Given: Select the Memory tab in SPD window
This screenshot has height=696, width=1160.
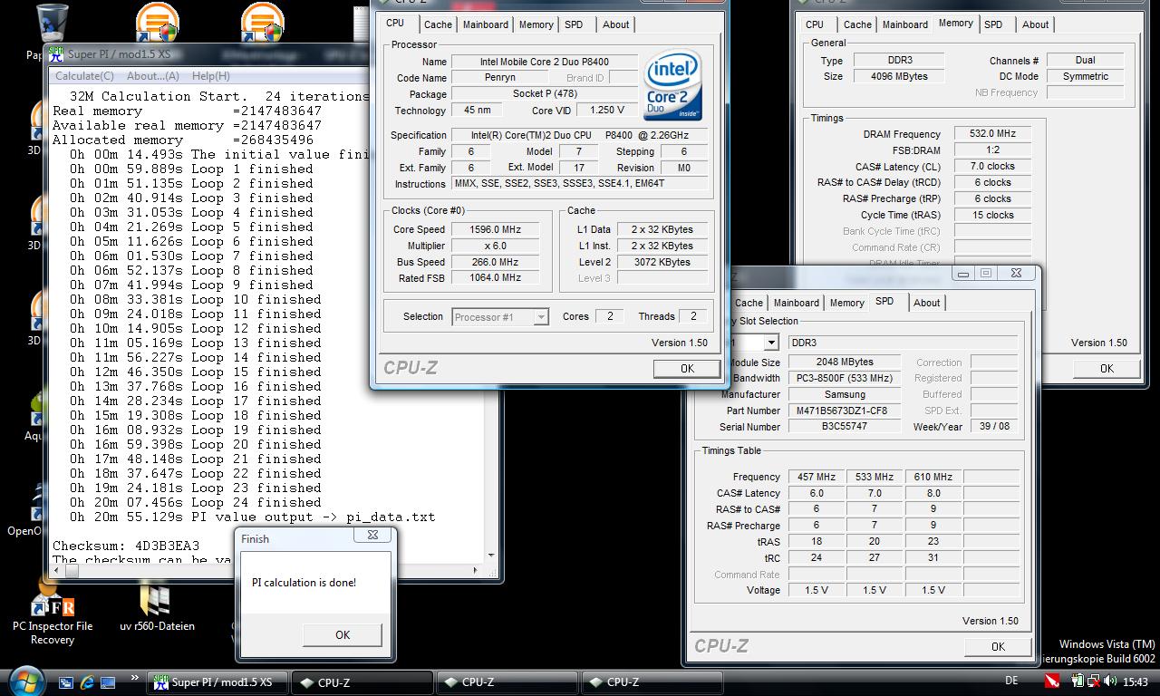Looking at the screenshot, I should click(846, 303).
